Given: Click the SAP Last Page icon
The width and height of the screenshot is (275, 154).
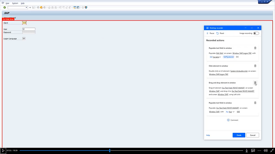Looking at the screenshot, I should click(70, 8).
